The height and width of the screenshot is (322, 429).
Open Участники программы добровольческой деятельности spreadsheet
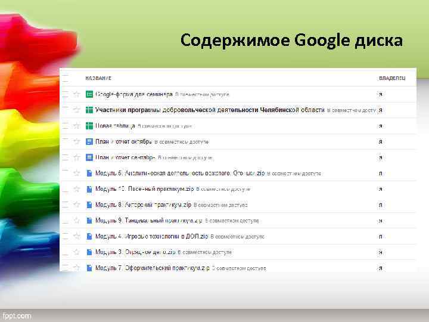click(210, 110)
